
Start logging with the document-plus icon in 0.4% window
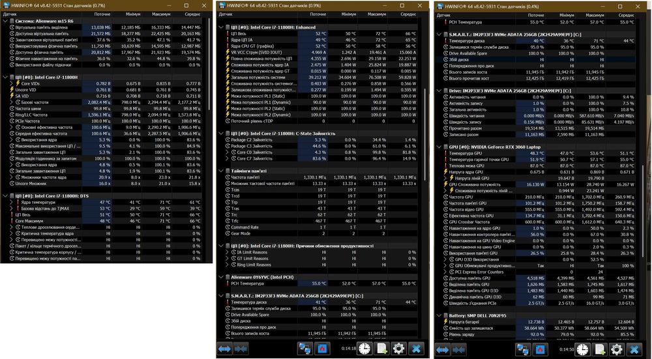point(600,350)
